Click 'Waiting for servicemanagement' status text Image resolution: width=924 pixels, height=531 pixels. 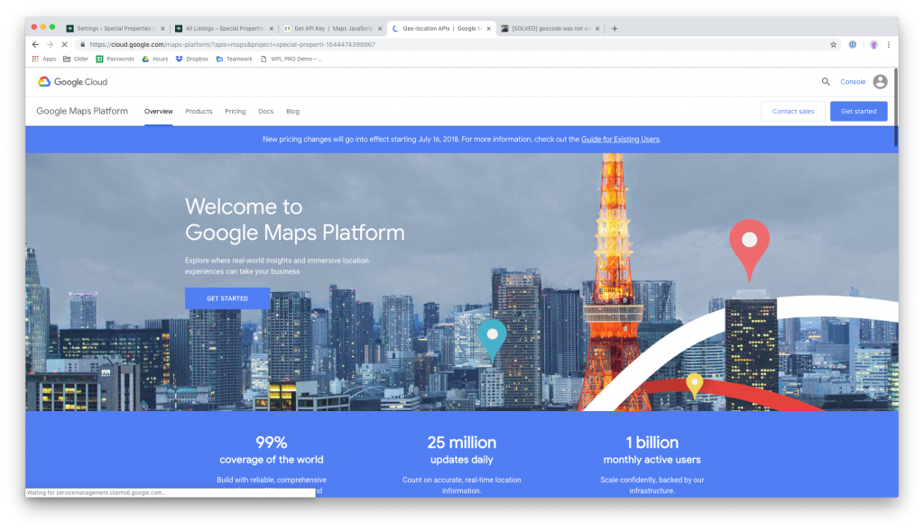97,493
